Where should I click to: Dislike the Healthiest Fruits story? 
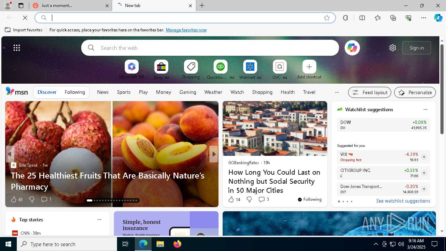coord(32,199)
